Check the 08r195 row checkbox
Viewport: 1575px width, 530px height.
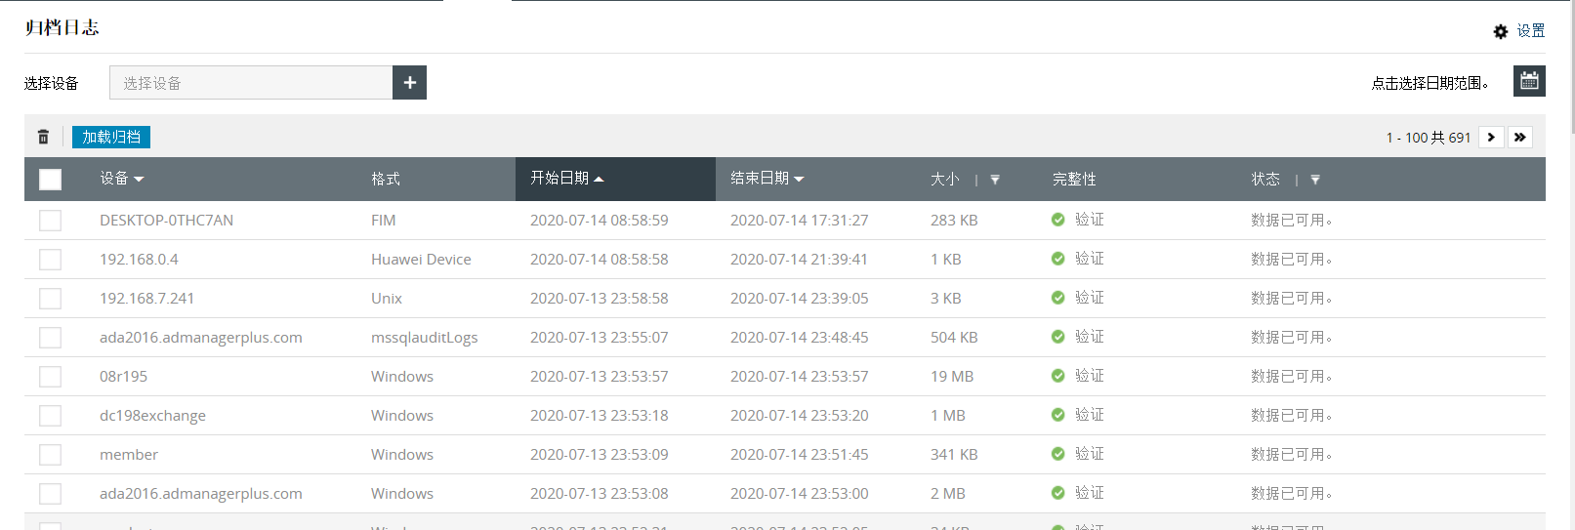click(50, 377)
